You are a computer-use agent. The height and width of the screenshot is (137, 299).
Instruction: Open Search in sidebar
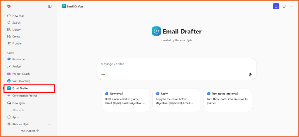16,23
